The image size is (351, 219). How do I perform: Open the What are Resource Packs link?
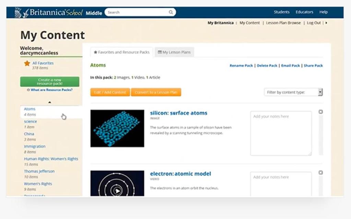click(x=51, y=90)
